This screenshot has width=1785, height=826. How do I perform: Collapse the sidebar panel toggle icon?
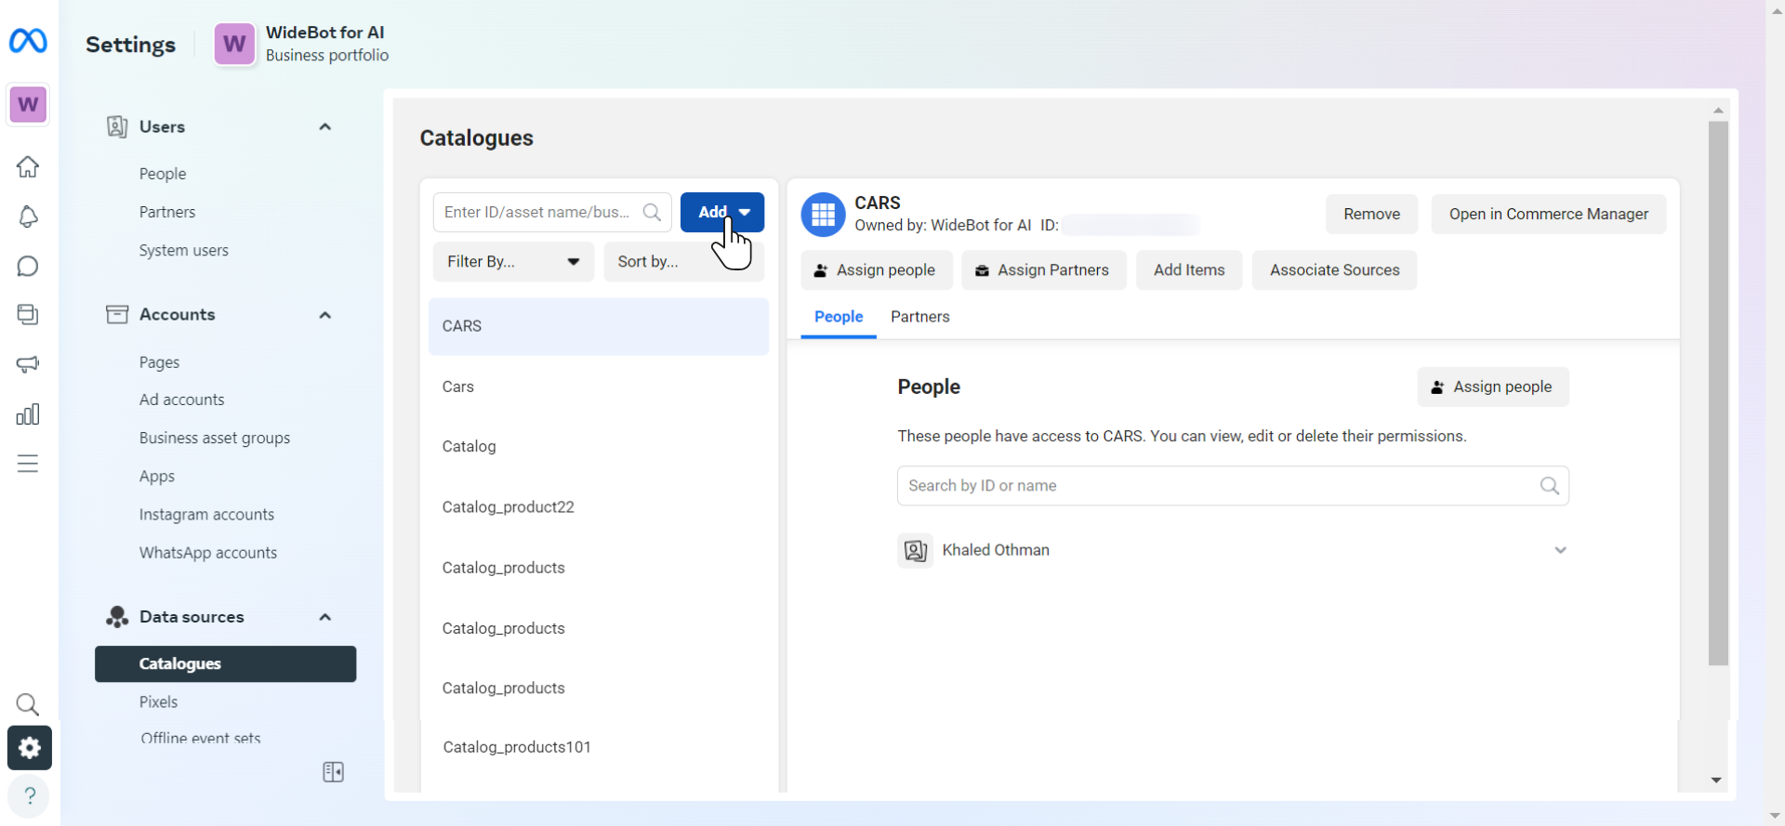[333, 772]
